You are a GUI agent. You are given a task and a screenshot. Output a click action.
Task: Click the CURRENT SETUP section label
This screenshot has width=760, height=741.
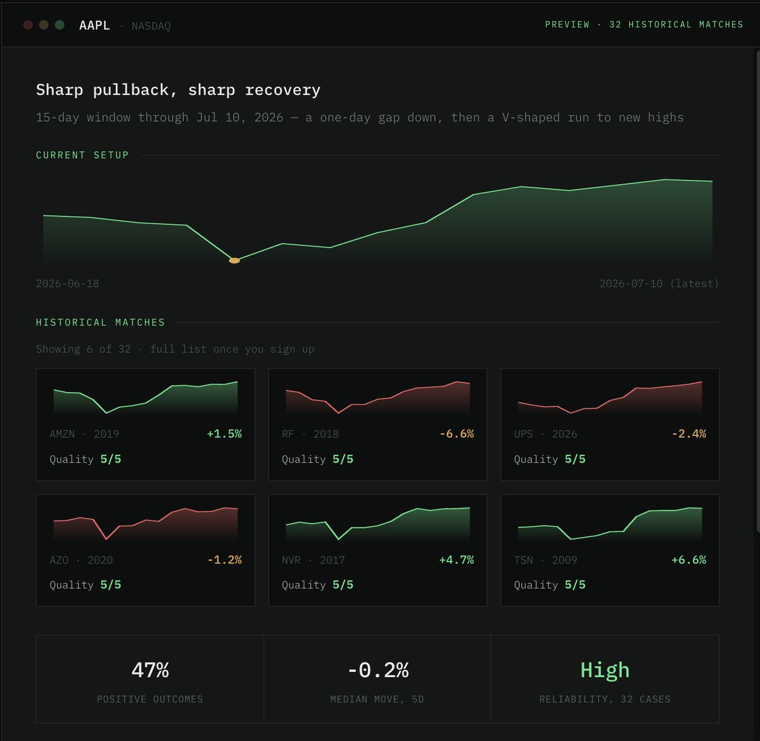(x=82, y=155)
